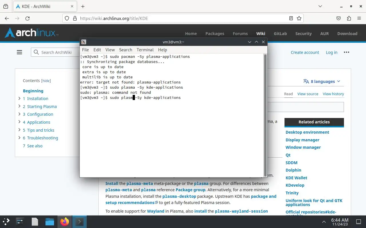Click Log in link
The width and height of the screenshot is (366, 228).
[x=332, y=52]
